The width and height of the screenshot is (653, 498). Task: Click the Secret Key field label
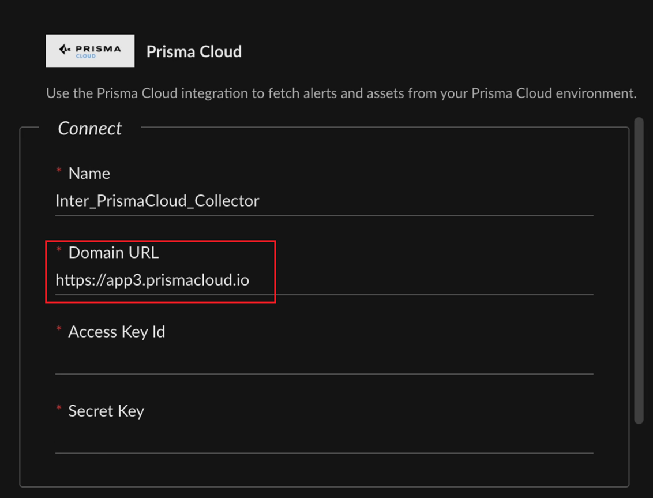tap(106, 411)
